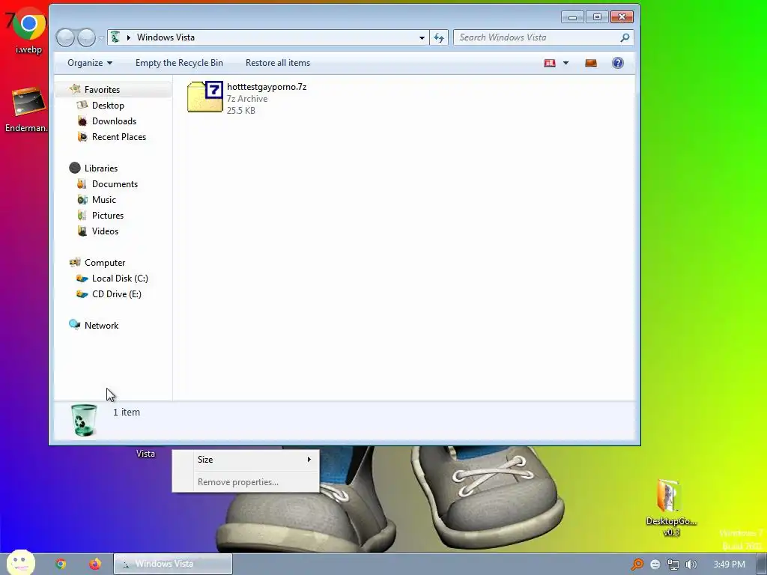Select Libraries in the navigation pane
Viewport: 767px width, 575px height.
[101, 168]
